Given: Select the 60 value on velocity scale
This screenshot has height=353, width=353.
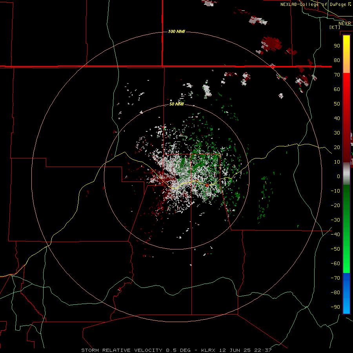Looking at the screenshot, I should [x=337, y=89].
